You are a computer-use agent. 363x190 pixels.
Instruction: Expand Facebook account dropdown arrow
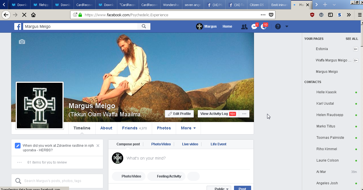(287, 26)
